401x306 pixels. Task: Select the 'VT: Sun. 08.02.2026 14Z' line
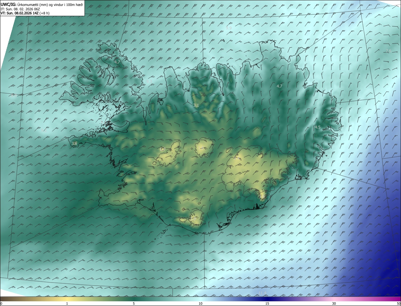point(19,13)
